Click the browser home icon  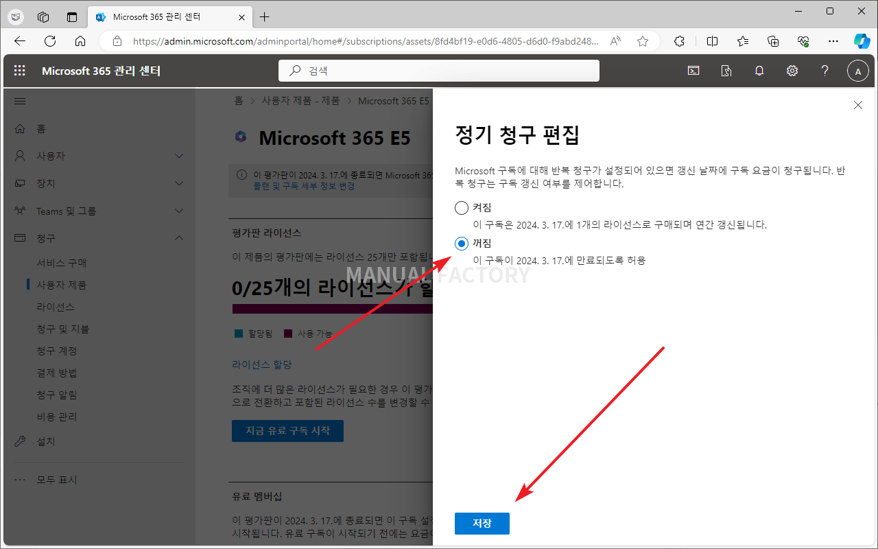[80, 41]
